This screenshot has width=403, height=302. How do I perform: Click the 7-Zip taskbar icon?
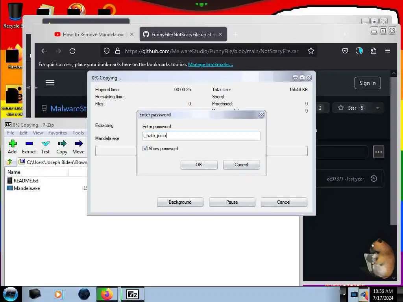coord(133,294)
